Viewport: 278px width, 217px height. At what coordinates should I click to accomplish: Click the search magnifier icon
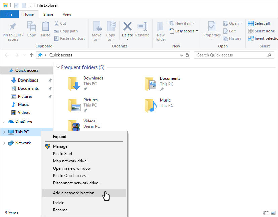point(269,55)
